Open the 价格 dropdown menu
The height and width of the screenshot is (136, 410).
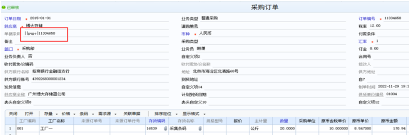69,114
